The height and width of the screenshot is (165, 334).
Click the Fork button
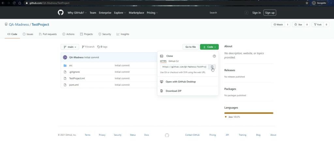point(318,25)
